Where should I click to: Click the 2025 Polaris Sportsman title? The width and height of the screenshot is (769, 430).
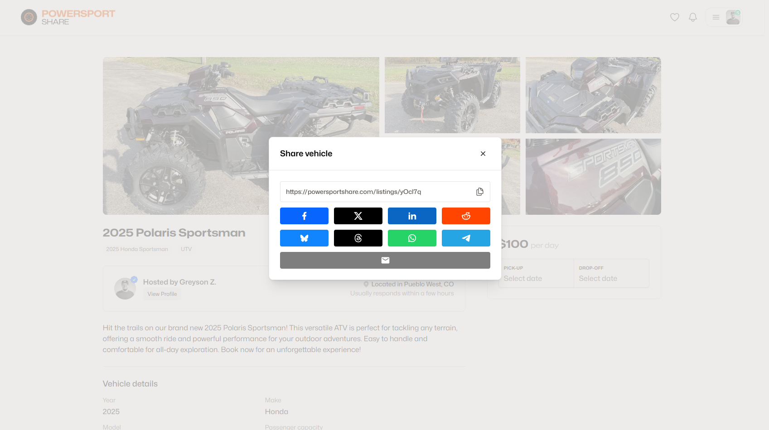click(x=174, y=233)
